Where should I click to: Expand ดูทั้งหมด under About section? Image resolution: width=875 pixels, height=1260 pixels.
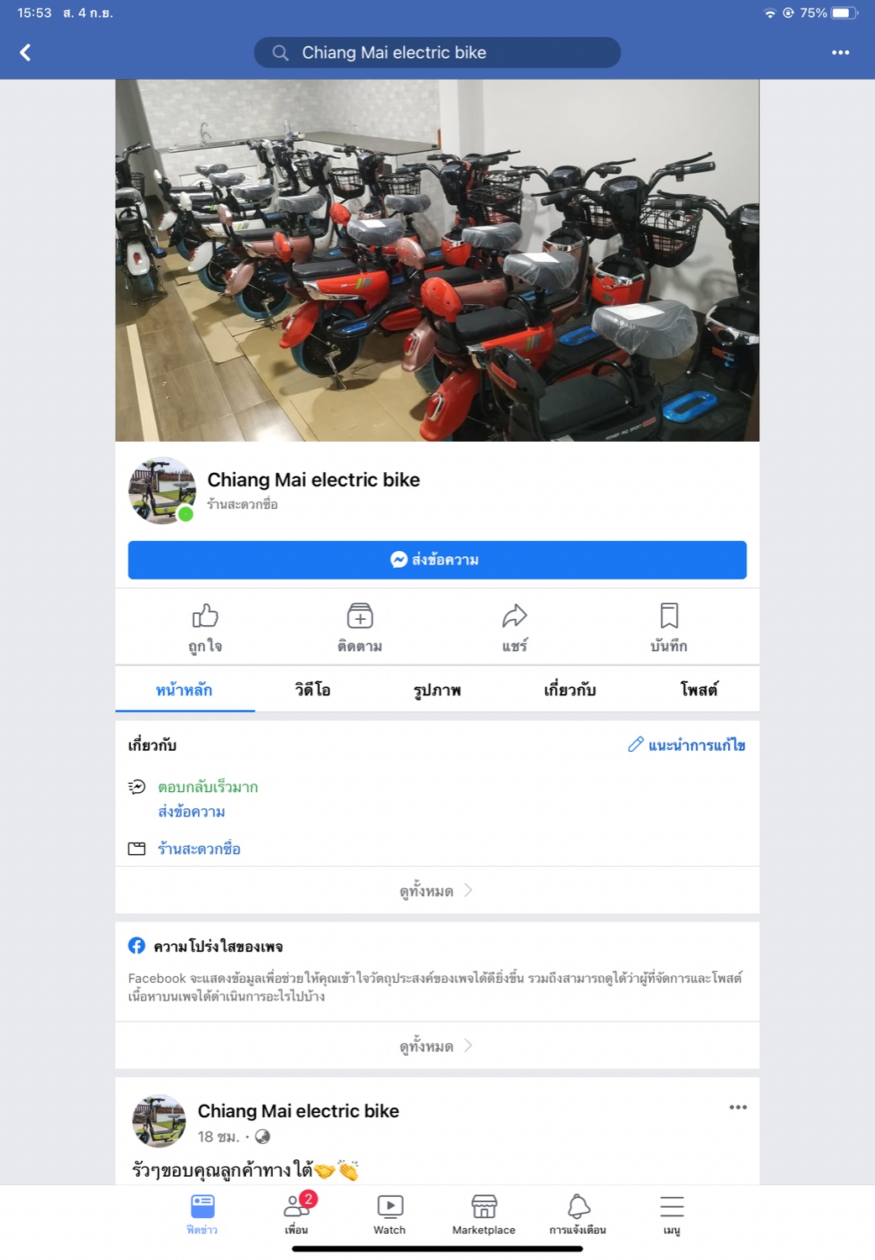click(x=437, y=890)
